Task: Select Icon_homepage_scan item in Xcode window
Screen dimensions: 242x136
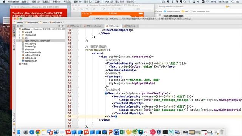Action: (x=174, y=16)
